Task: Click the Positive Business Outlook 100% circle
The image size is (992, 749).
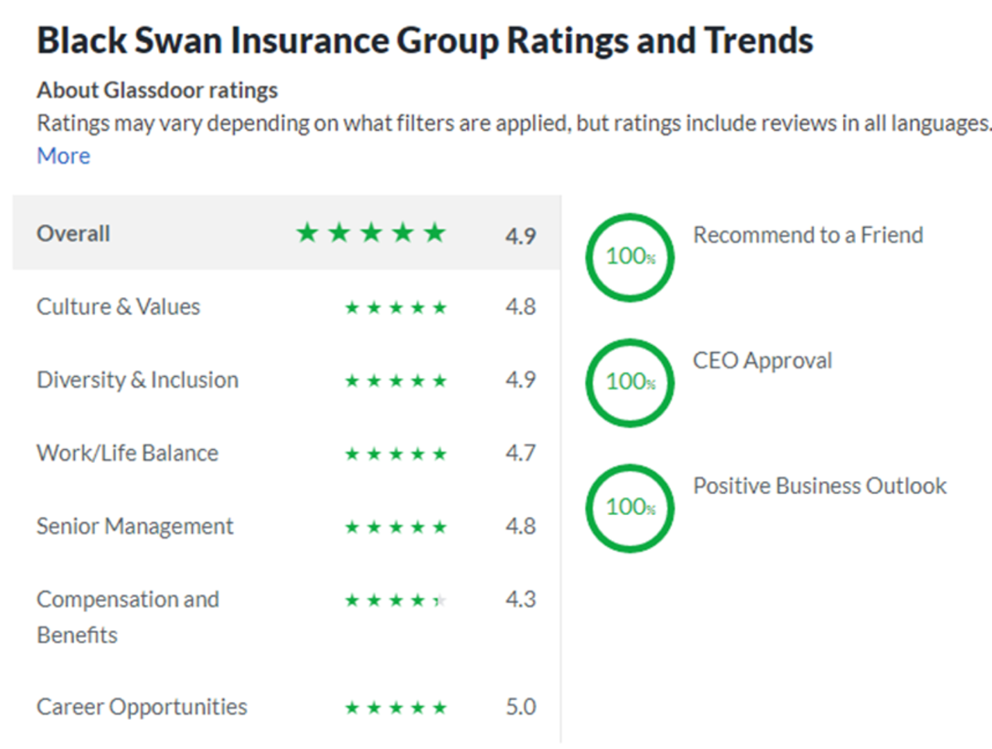Action: pyautogui.click(x=630, y=508)
